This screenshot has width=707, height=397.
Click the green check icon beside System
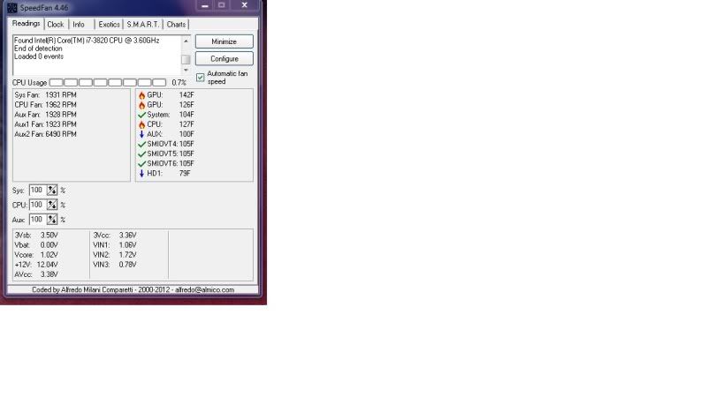click(142, 115)
